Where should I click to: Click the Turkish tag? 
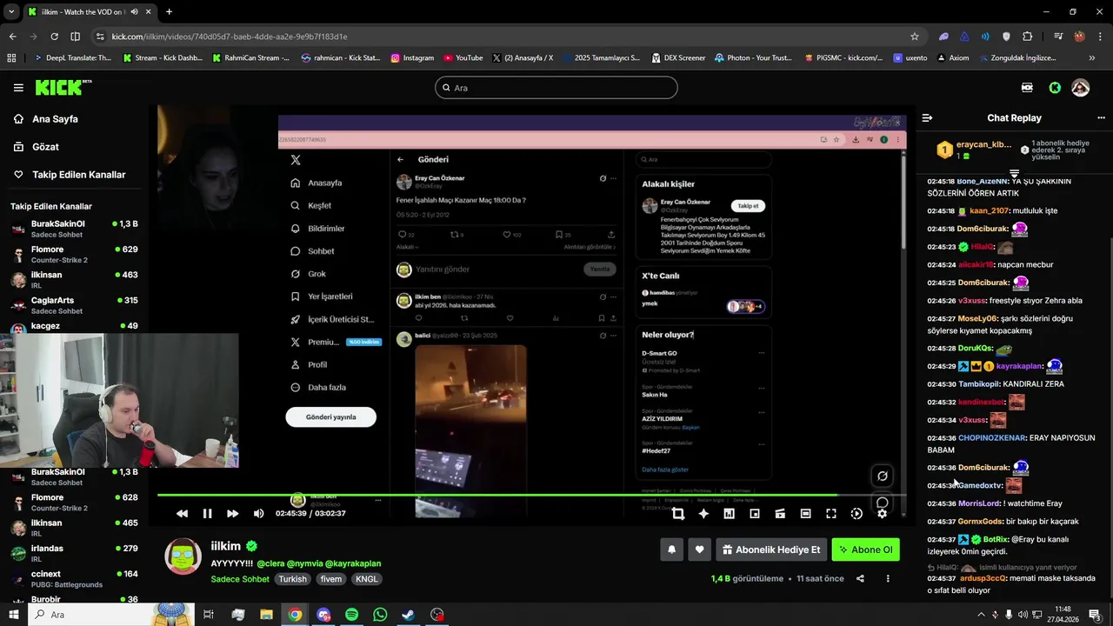(x=292, y=579)
